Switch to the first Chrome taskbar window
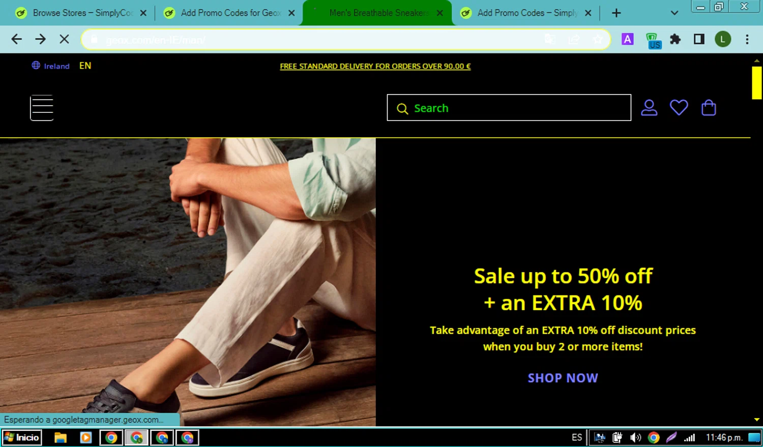Viewport: 763px width, 447px height. 111,437
